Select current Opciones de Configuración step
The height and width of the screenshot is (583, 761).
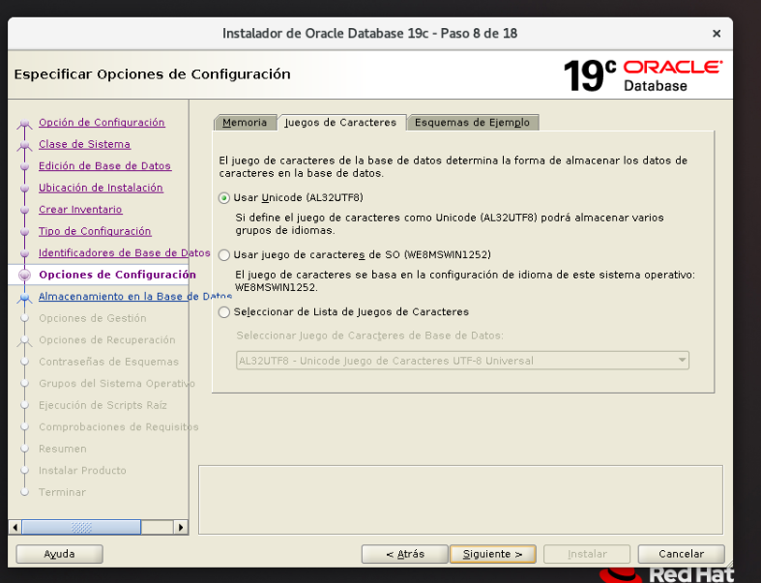117,275
